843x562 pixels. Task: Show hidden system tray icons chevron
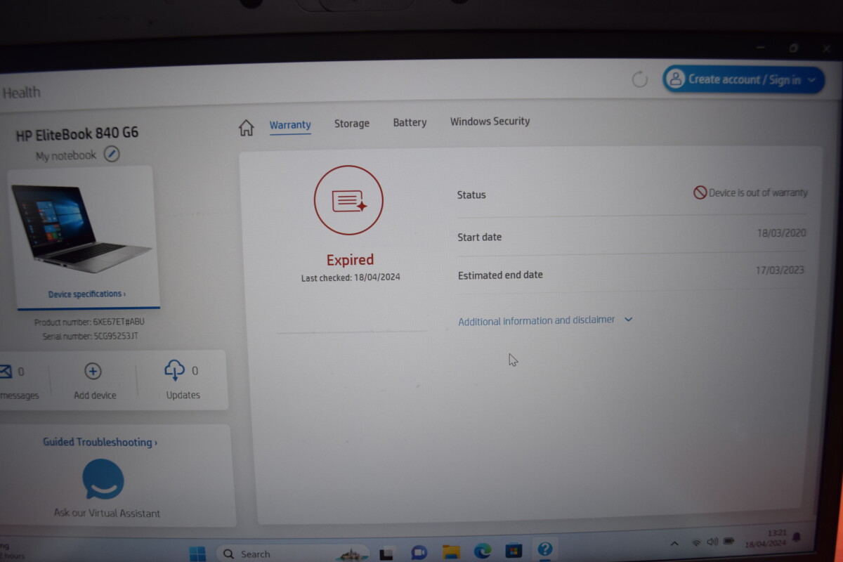[674, 543]
